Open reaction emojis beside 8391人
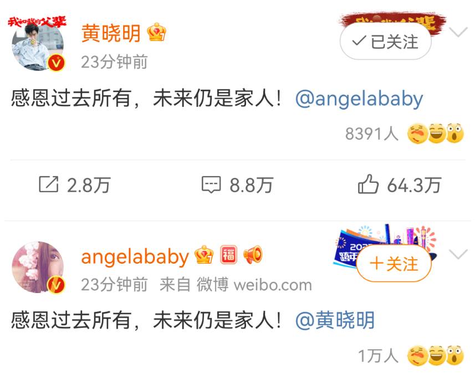475x380 pixels. 435,133
